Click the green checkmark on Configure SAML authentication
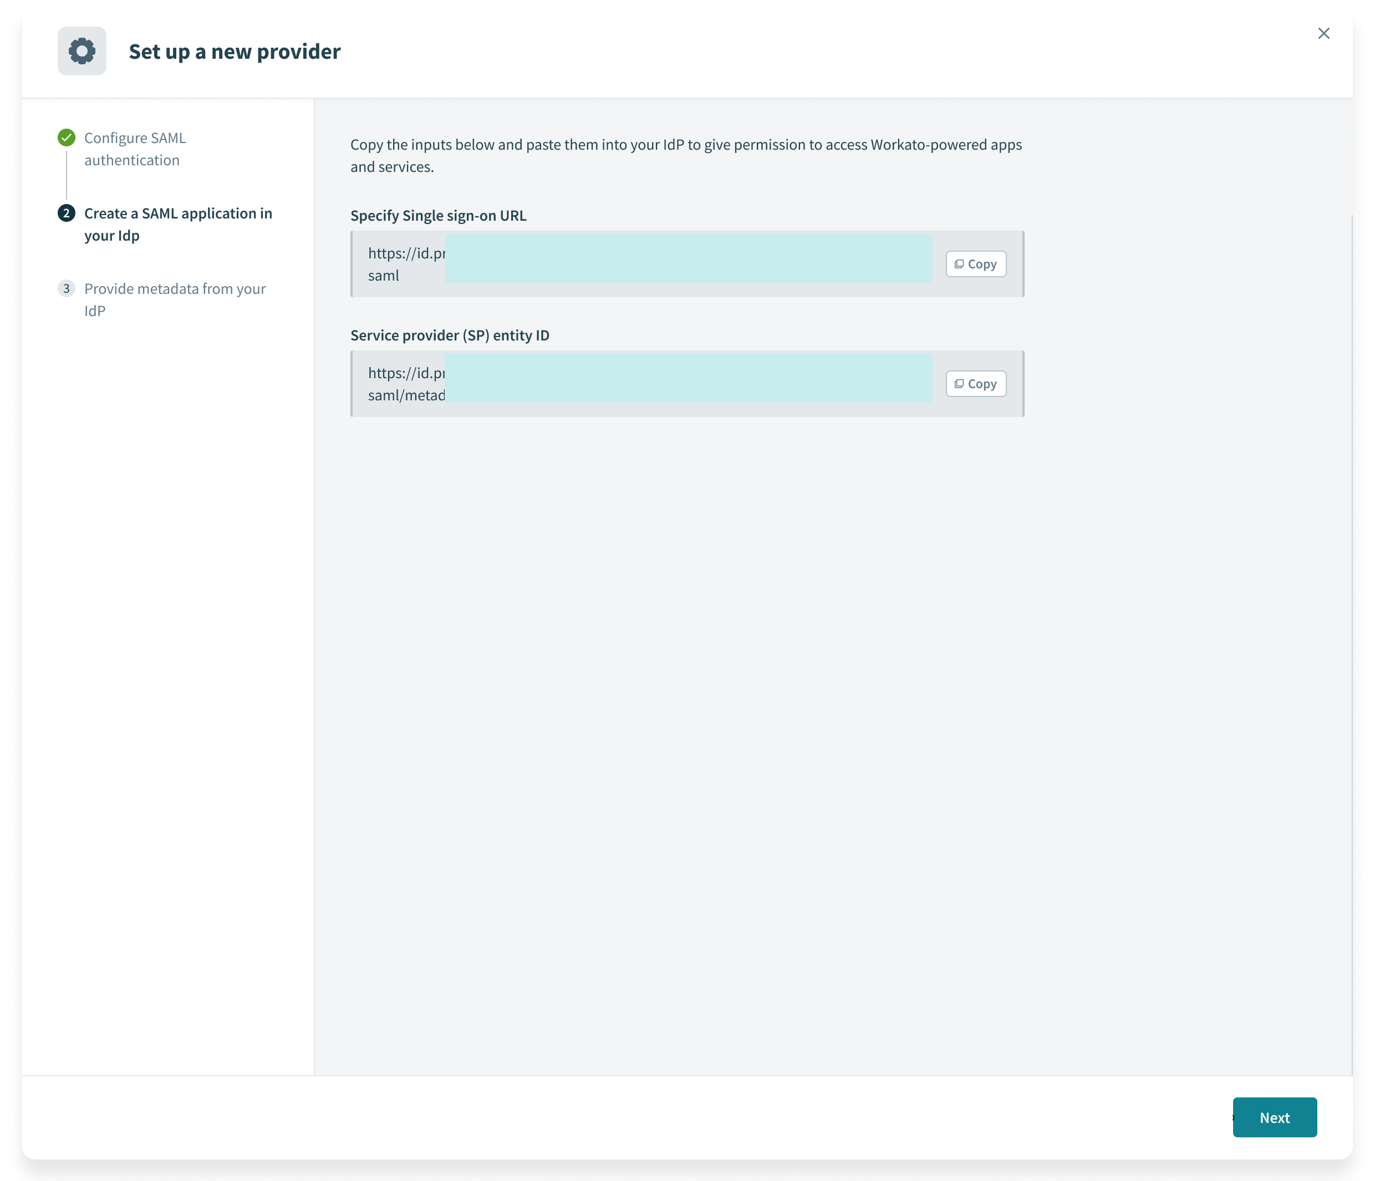Image resolution: width=1375 pixels, height=1181 pixels. pyautogui.click(x=67, y=138)
